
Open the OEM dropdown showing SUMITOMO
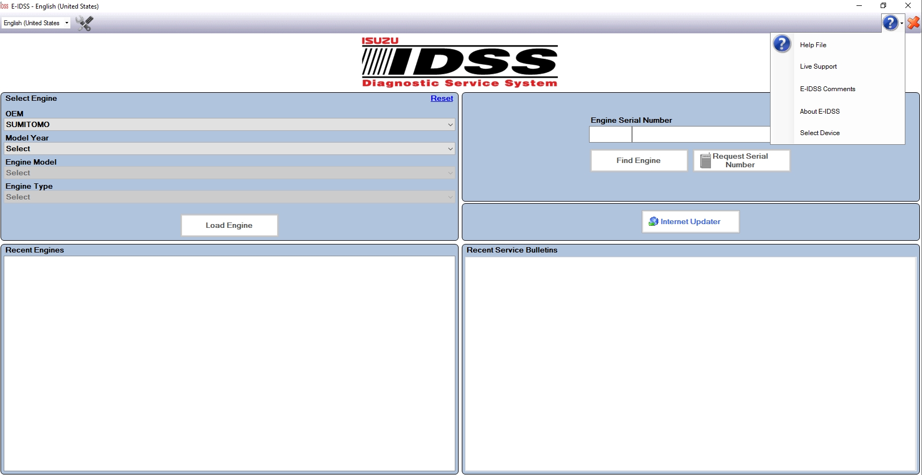(x=230, y=124)
